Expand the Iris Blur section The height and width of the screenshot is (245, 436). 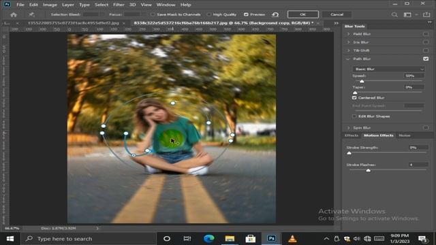point(348,42)
